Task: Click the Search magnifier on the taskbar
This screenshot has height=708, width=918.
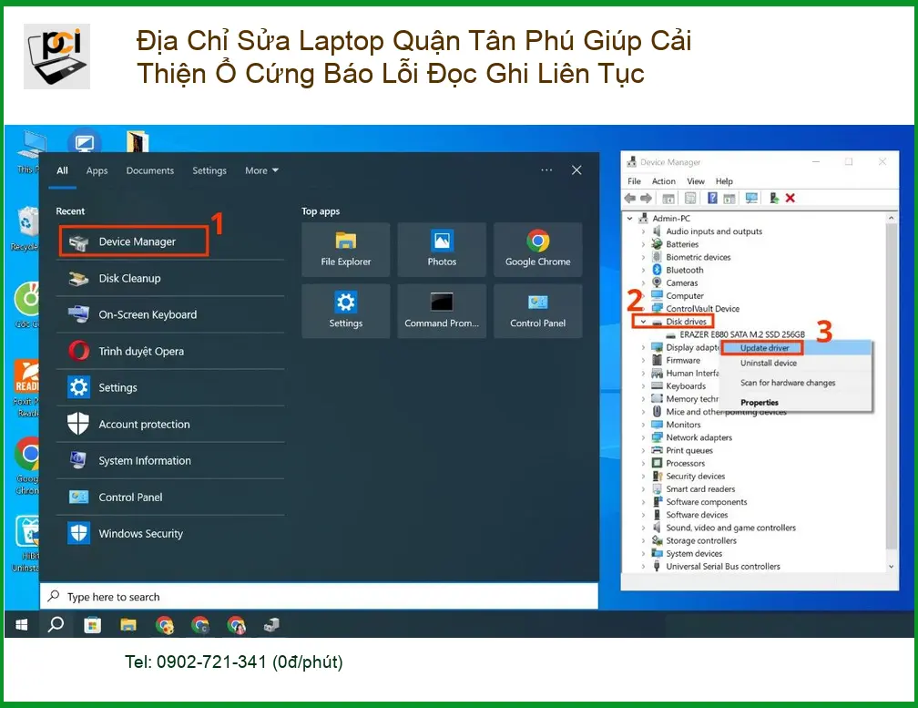Action: point(56,625)
